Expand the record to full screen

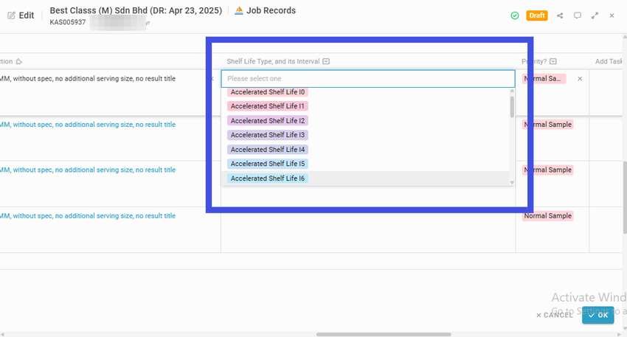click(x=595, y=15)
